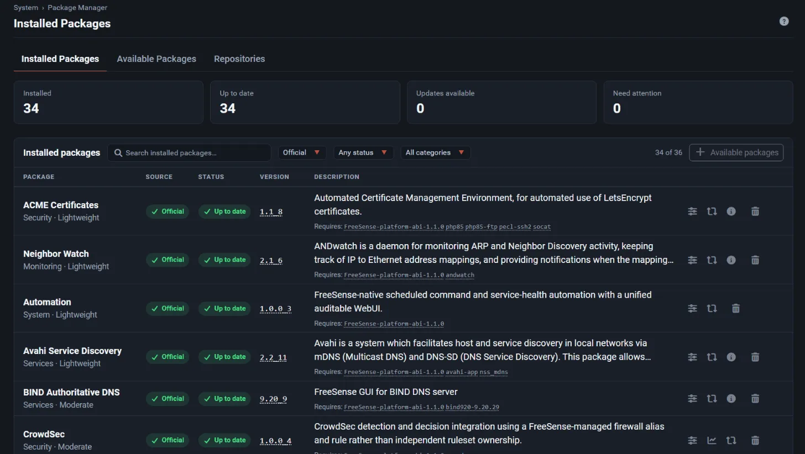This screenshot has height=454, width=805.
Task: Click the BIND version 9.20_9
Action: pos(273,399)
